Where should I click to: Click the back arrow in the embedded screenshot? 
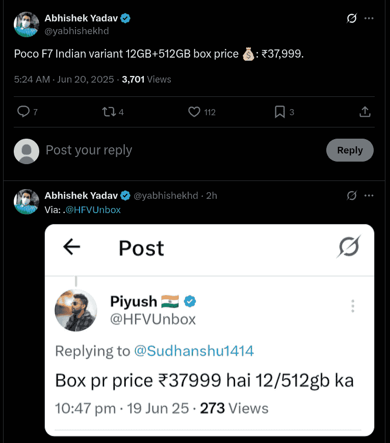[x=72, y=248]
